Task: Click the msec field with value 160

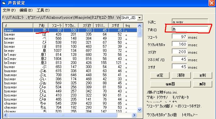Action: point(179,44)
